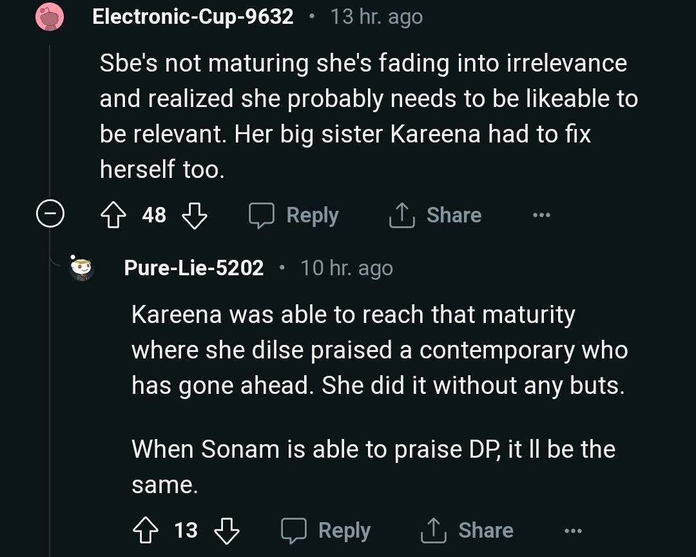Click the '10 hr. ago' timestamp
This screenshot has height=557, width=696.
click(x=346, y=268)
